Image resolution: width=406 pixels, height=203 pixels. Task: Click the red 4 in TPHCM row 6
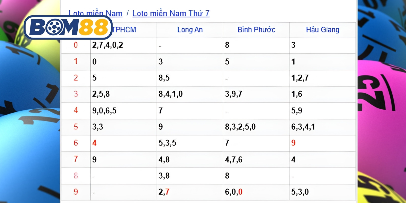(94, 143)
